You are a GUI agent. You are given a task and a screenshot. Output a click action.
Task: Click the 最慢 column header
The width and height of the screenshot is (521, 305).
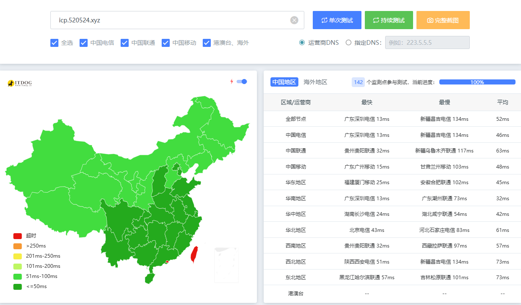click(x=444, y=102)
